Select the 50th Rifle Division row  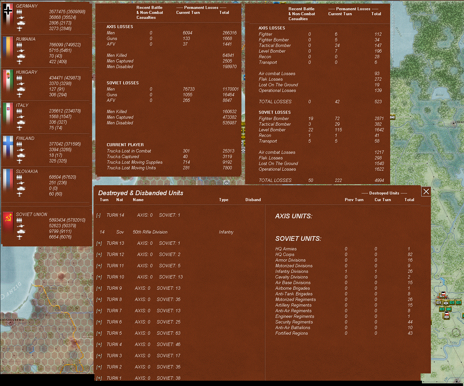click(x=167, y=232)
